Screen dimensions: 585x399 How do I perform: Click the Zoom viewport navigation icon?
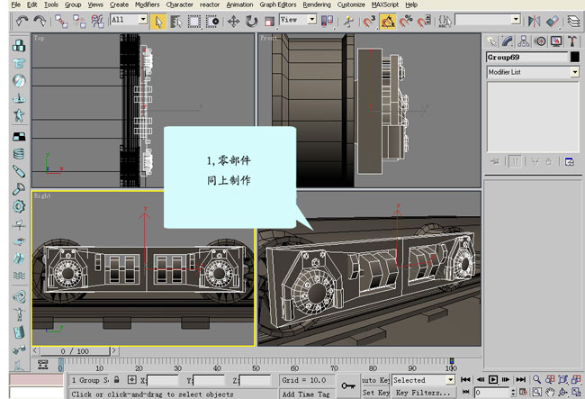coord(536,379)
